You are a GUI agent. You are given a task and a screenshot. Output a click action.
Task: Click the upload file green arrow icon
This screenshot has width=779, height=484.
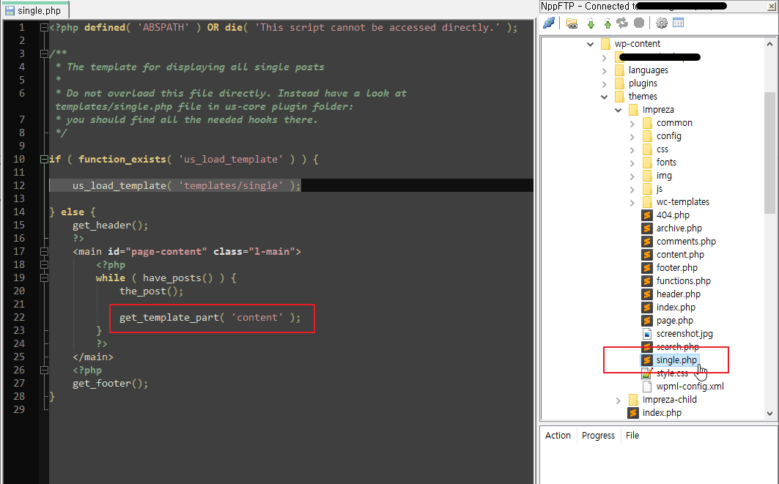coord(607,23)
